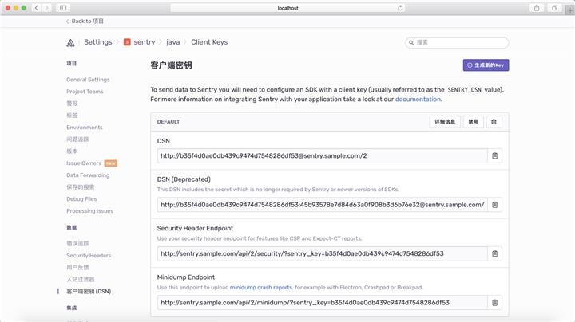Open Security Headers in sidebar
This screenshot has height=322, width=575.
pyautogui.click(x=89, y=255)
